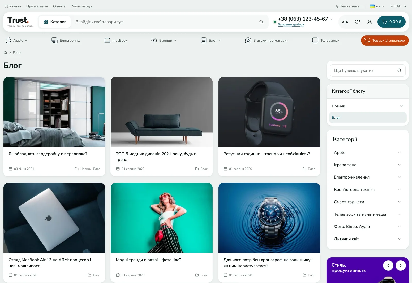Expand the Новини blog category
412x283 pixels.
401,106
